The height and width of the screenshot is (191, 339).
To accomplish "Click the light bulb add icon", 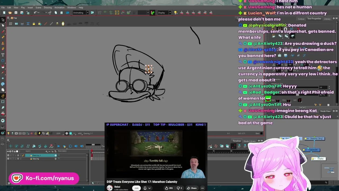I will tap(176, 13).
